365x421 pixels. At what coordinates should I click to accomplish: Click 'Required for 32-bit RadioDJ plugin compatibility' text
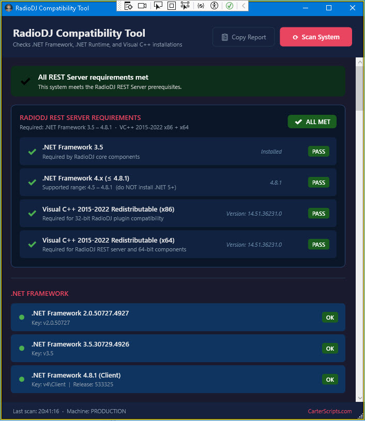pos(103,218)
